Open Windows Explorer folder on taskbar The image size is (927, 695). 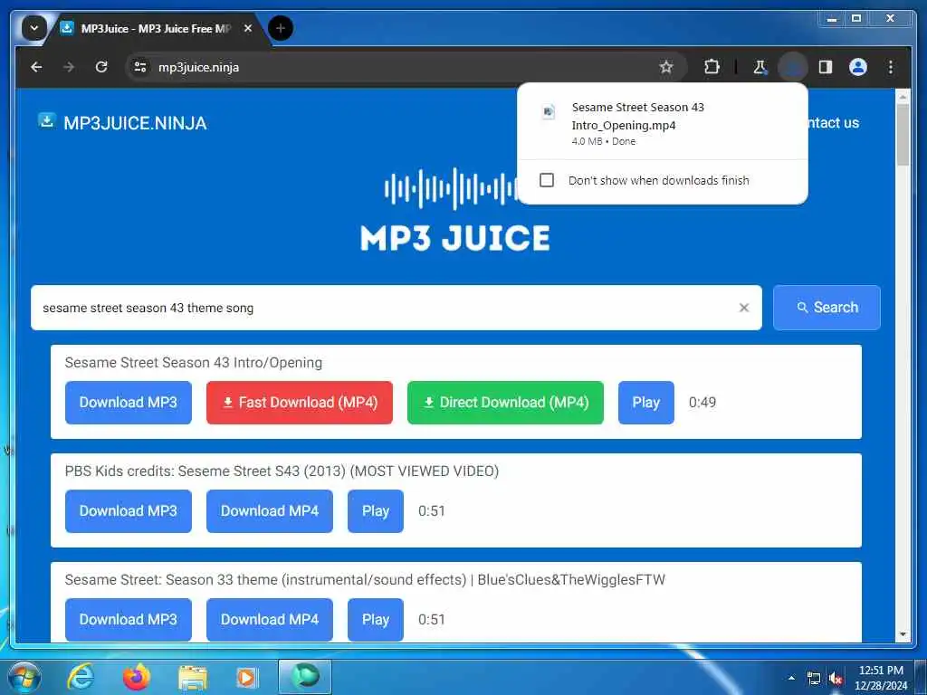[x=193, y=679]
